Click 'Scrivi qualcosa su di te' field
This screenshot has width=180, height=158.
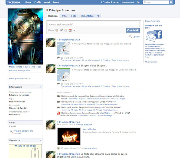[25, 79]
